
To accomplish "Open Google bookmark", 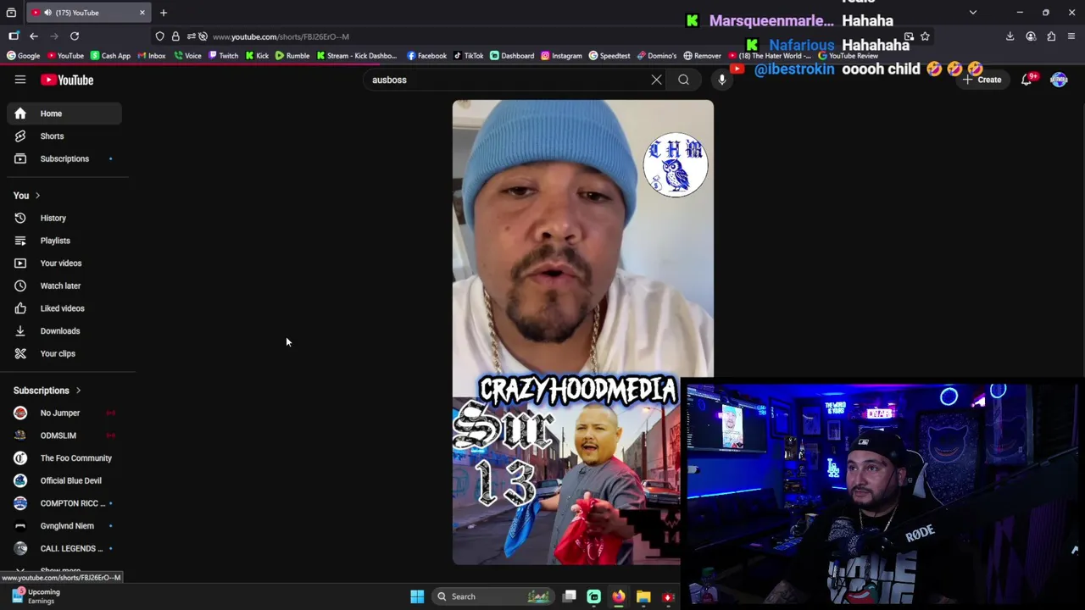I will 23,56.
